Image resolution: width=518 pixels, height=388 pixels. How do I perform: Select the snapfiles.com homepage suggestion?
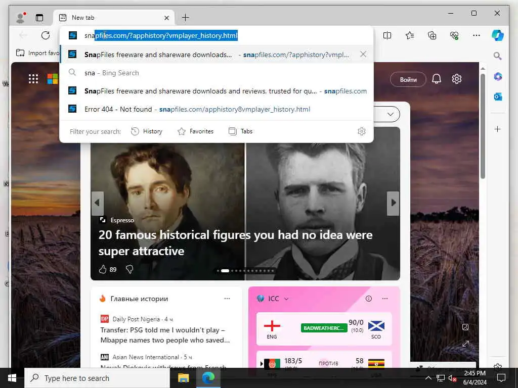tap(217, 91)
